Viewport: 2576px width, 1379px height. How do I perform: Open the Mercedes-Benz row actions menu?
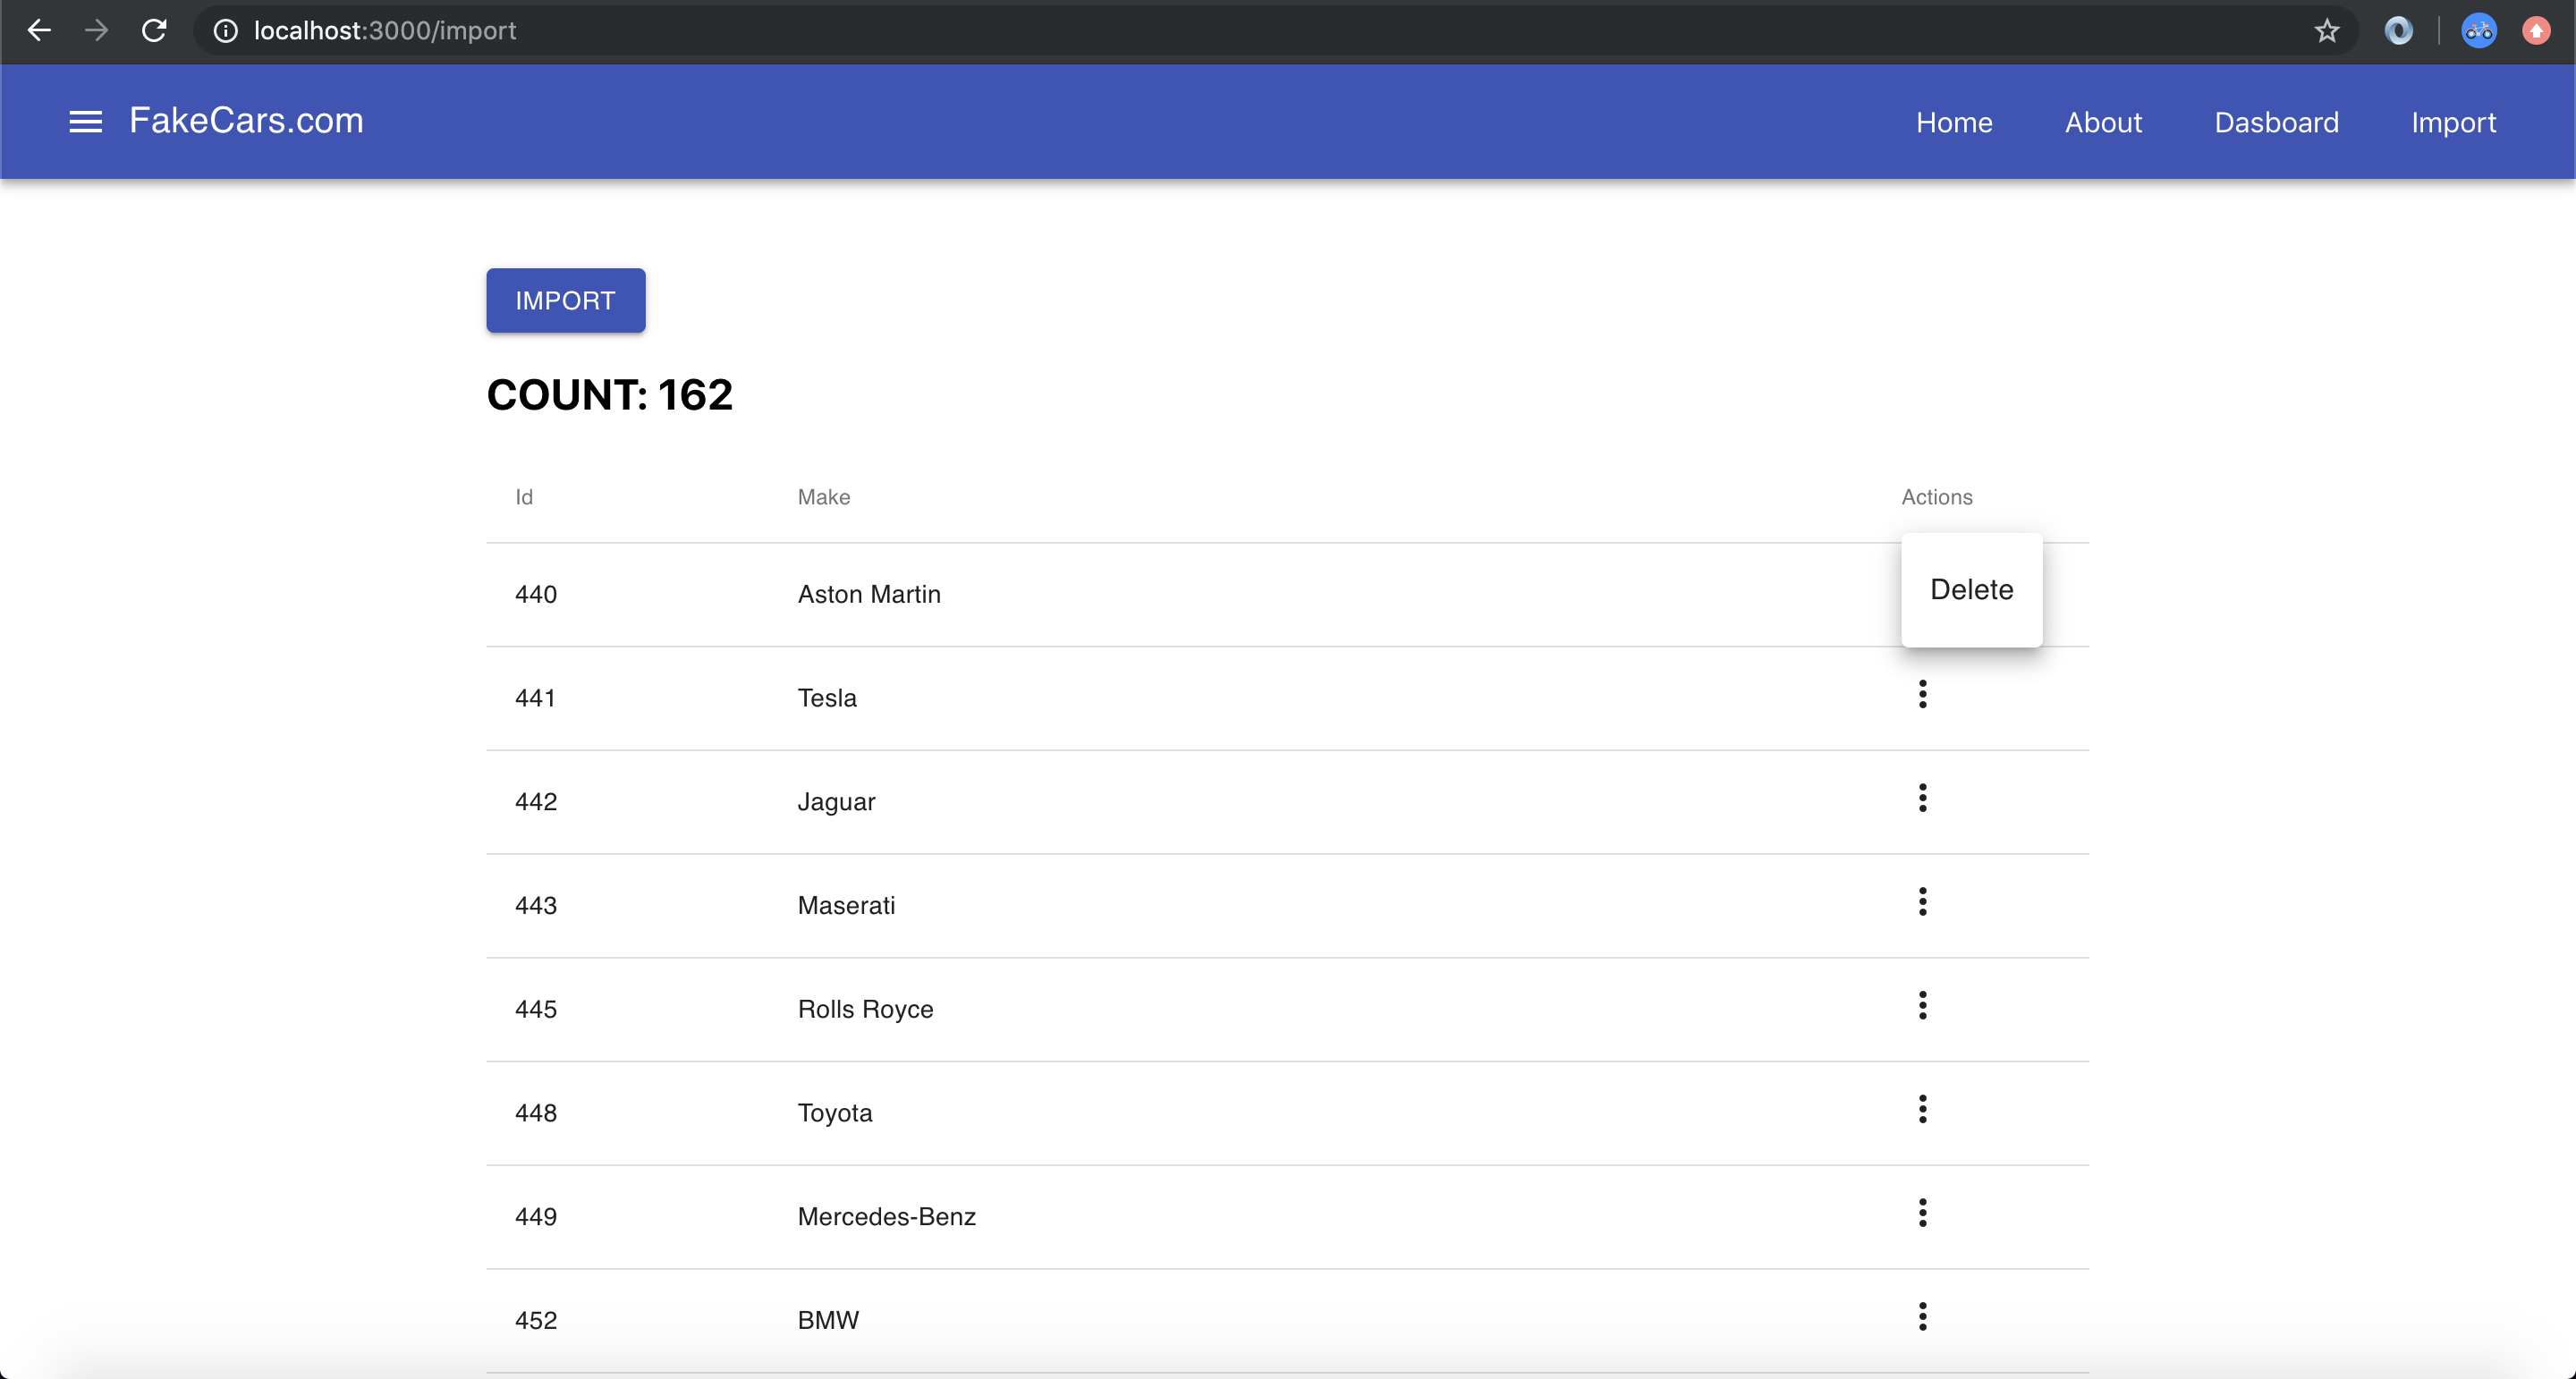1922,1213
